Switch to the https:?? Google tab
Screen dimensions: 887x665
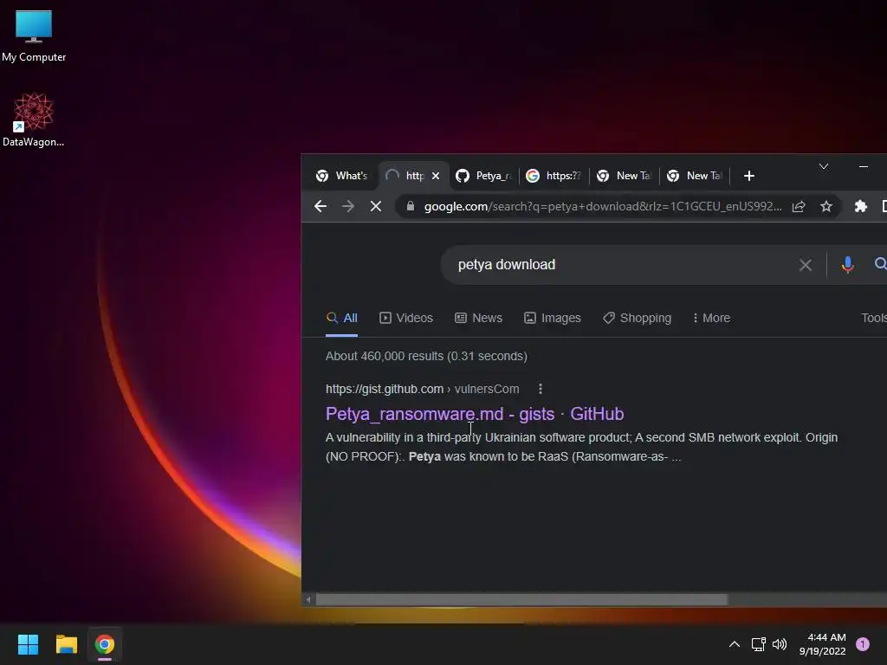pyautogui.click(x=554, y=176)
